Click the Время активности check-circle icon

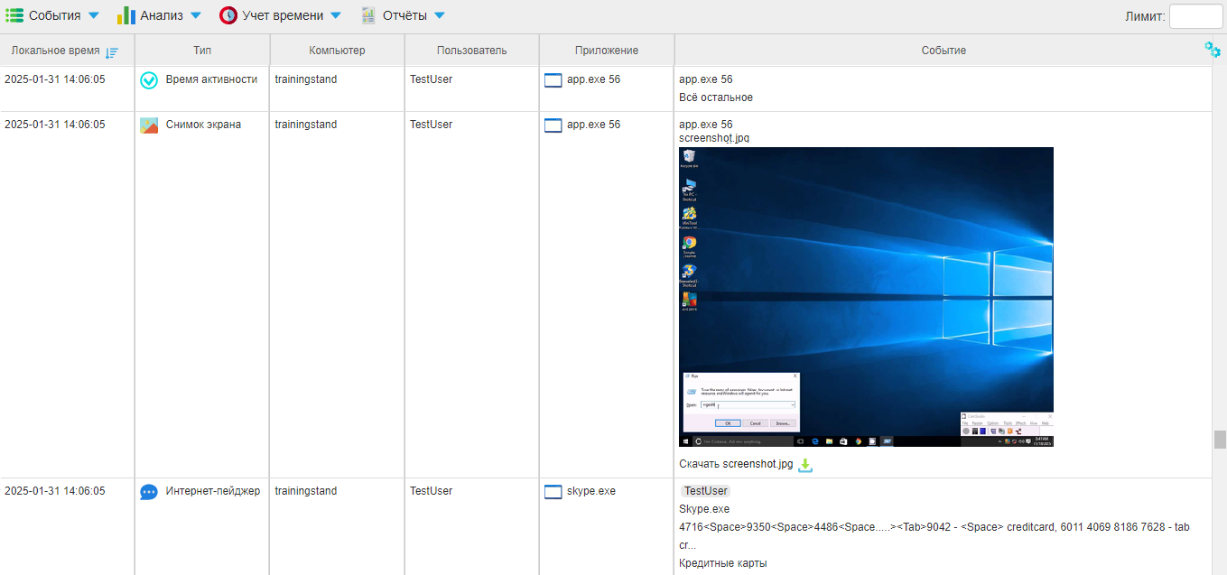[148, 79]
